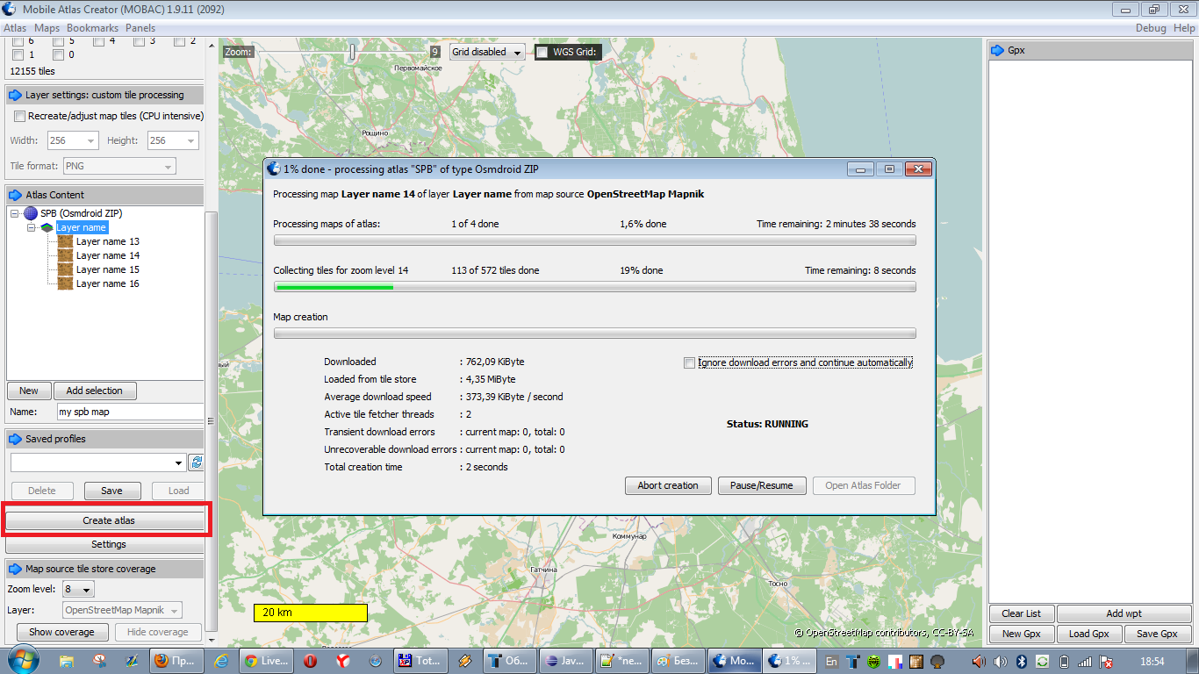The width and height of the screenshot is (1199, 674).
Task: Open the coverage Zoom level dropdown
Action: tap(78, 589)
